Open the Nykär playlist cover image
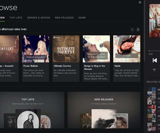 point(127,49)
